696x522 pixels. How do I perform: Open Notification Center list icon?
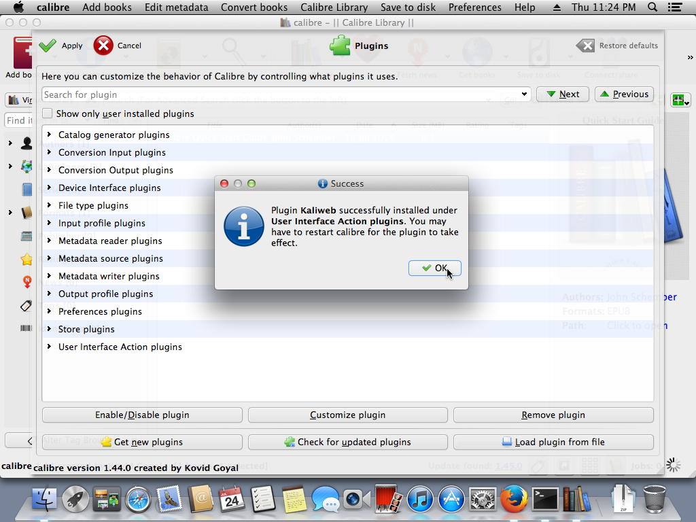675,7
